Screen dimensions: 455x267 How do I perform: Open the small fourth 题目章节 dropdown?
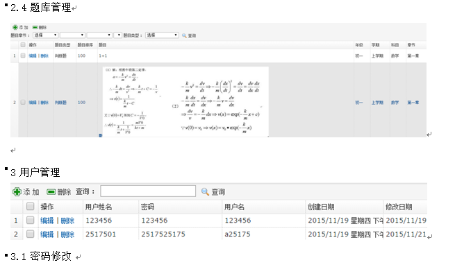(x=117, y=35)
